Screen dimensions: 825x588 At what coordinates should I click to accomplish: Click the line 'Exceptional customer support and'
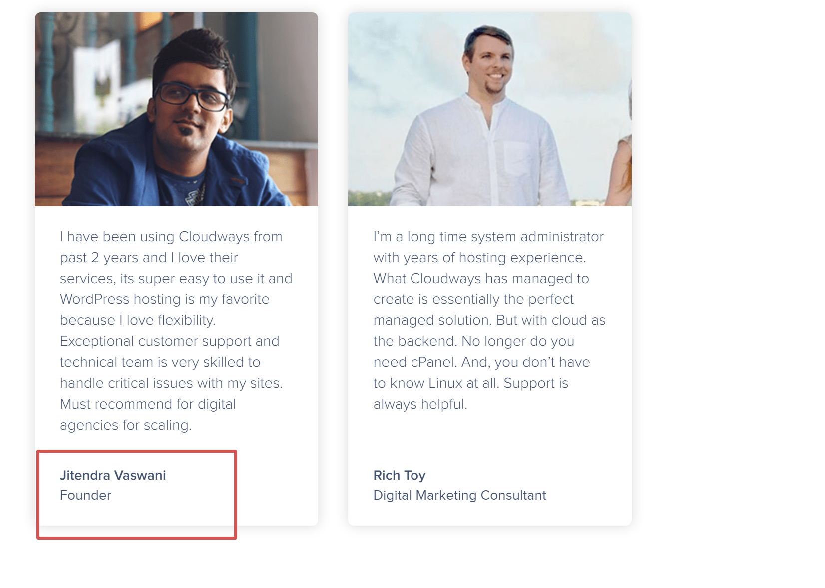[170, 341]
